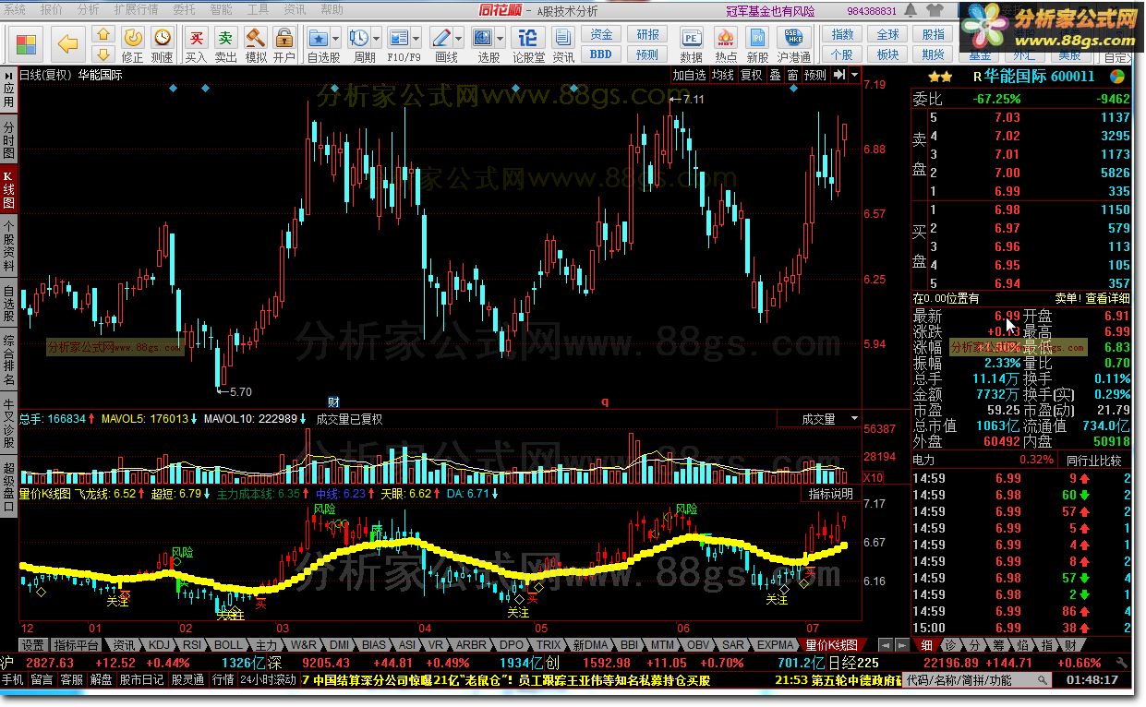Open the 工具 menu
Screen dimensions: 1146x707
[259, 9]
